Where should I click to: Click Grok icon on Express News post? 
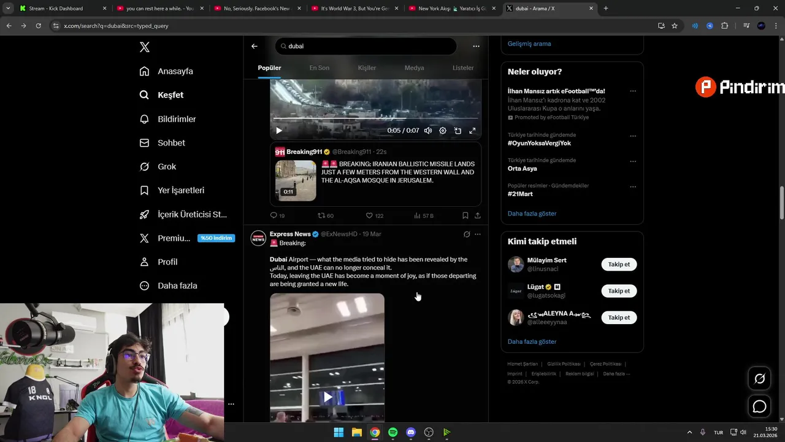coord(467,234)
